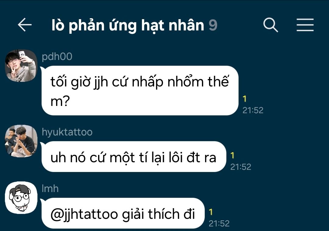The width and height of the screenshot is (329, 231).
Task: Tap the member count 9
Action: coord(213,25)
